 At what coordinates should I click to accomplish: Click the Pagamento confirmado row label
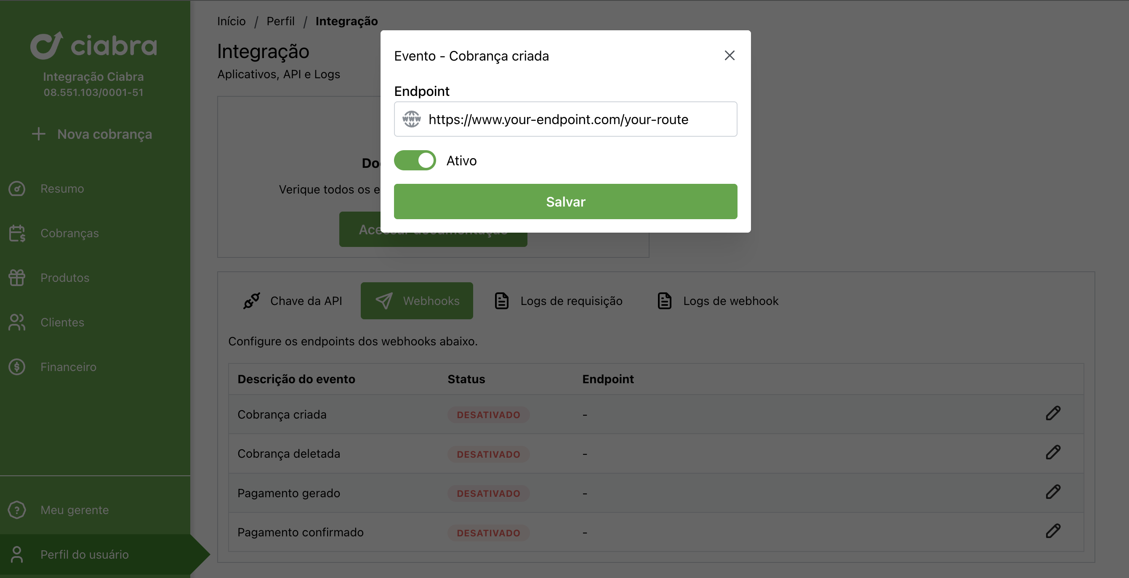(x=301, y=532)
